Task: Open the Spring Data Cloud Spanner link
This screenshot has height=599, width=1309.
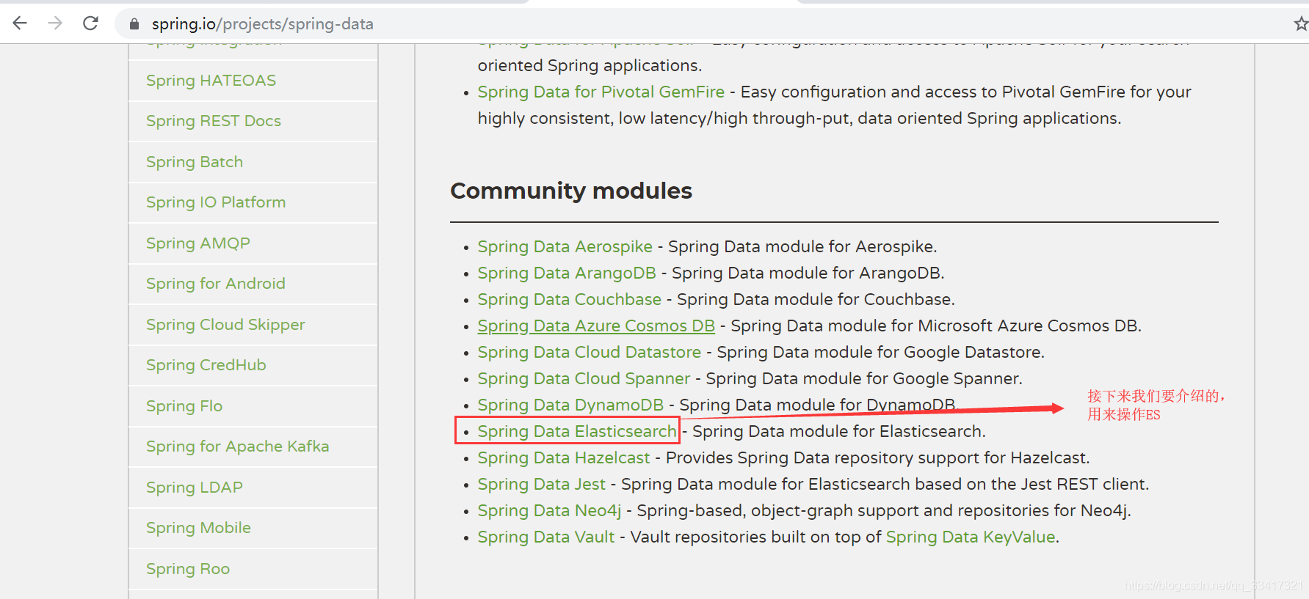Action: point(584,378)
